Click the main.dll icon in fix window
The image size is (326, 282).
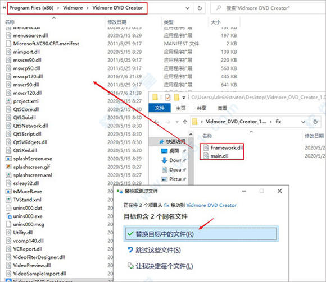(x=206, y=156)
